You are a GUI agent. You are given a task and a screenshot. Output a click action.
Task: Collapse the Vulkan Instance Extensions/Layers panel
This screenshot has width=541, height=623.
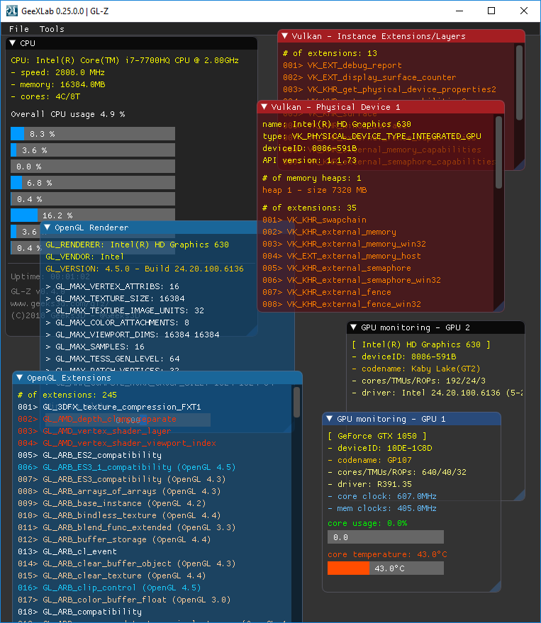pyautogui.click(x=284, y=35)
